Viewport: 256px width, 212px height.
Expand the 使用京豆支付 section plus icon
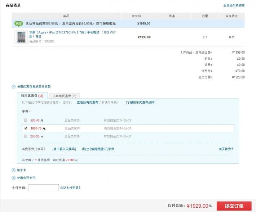point(14,178)
